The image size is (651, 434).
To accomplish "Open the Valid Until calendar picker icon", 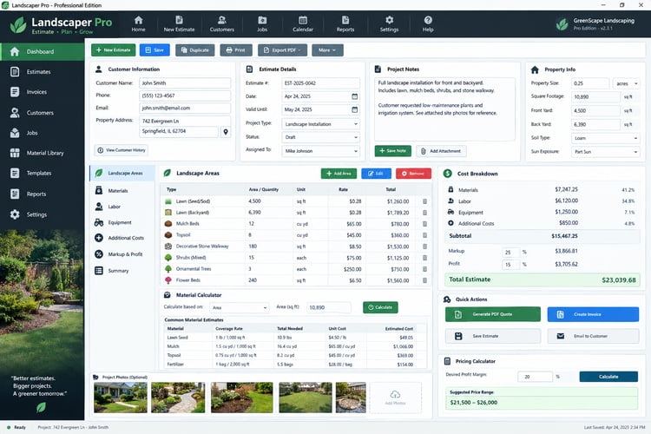I will [x=354, y=109].
